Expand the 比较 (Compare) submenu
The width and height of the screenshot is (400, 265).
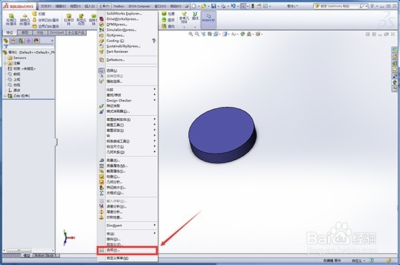click(155, 89)
